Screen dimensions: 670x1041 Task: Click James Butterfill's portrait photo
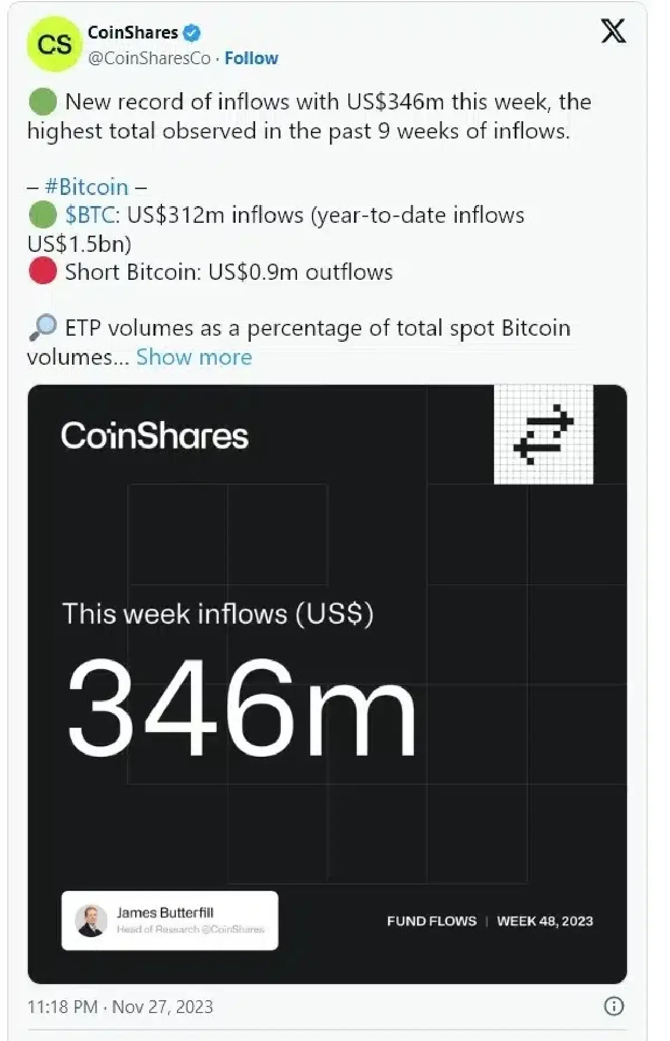[91, 920]
